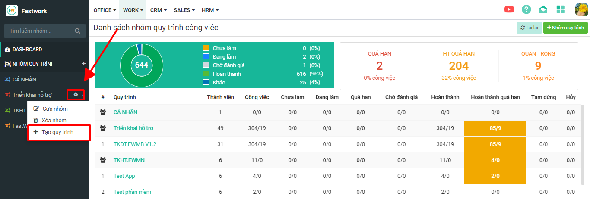Viewport: 590px width, 199px height.
Task: Click the orange Chưa làm legend swatch
Action: click(206, 48)
